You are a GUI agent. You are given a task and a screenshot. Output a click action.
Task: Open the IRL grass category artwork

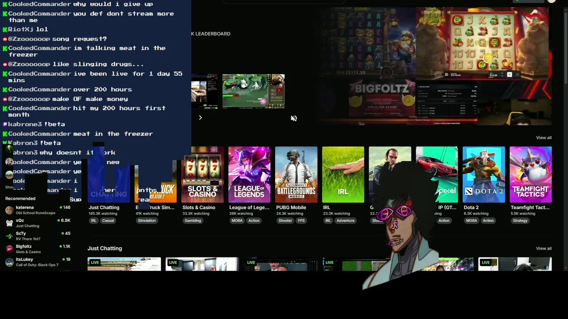tap(343, 175)
